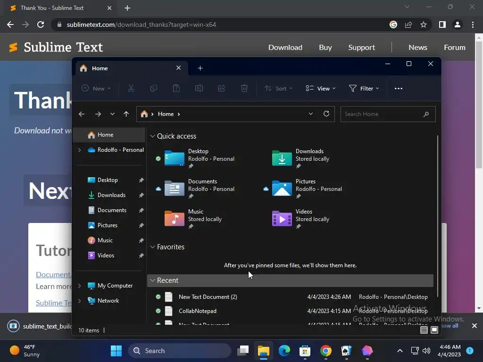Image resolution: width=483 pixels, height=362 pixels.
Task: Expand Rodolfo - Personal tree node
Action: (79, 150)
